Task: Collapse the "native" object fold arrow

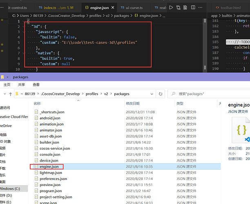Action: (x=24, y=53)
